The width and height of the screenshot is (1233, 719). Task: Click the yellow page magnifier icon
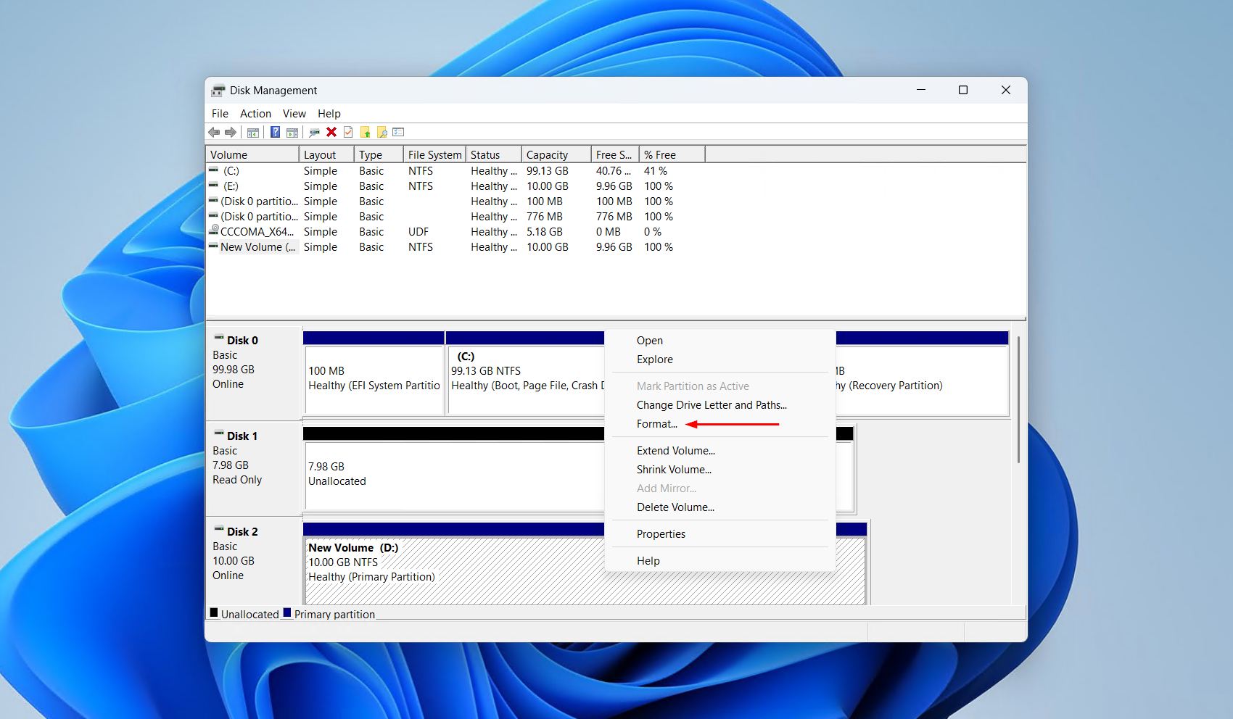pyautogui.click(x=382, y=132)
